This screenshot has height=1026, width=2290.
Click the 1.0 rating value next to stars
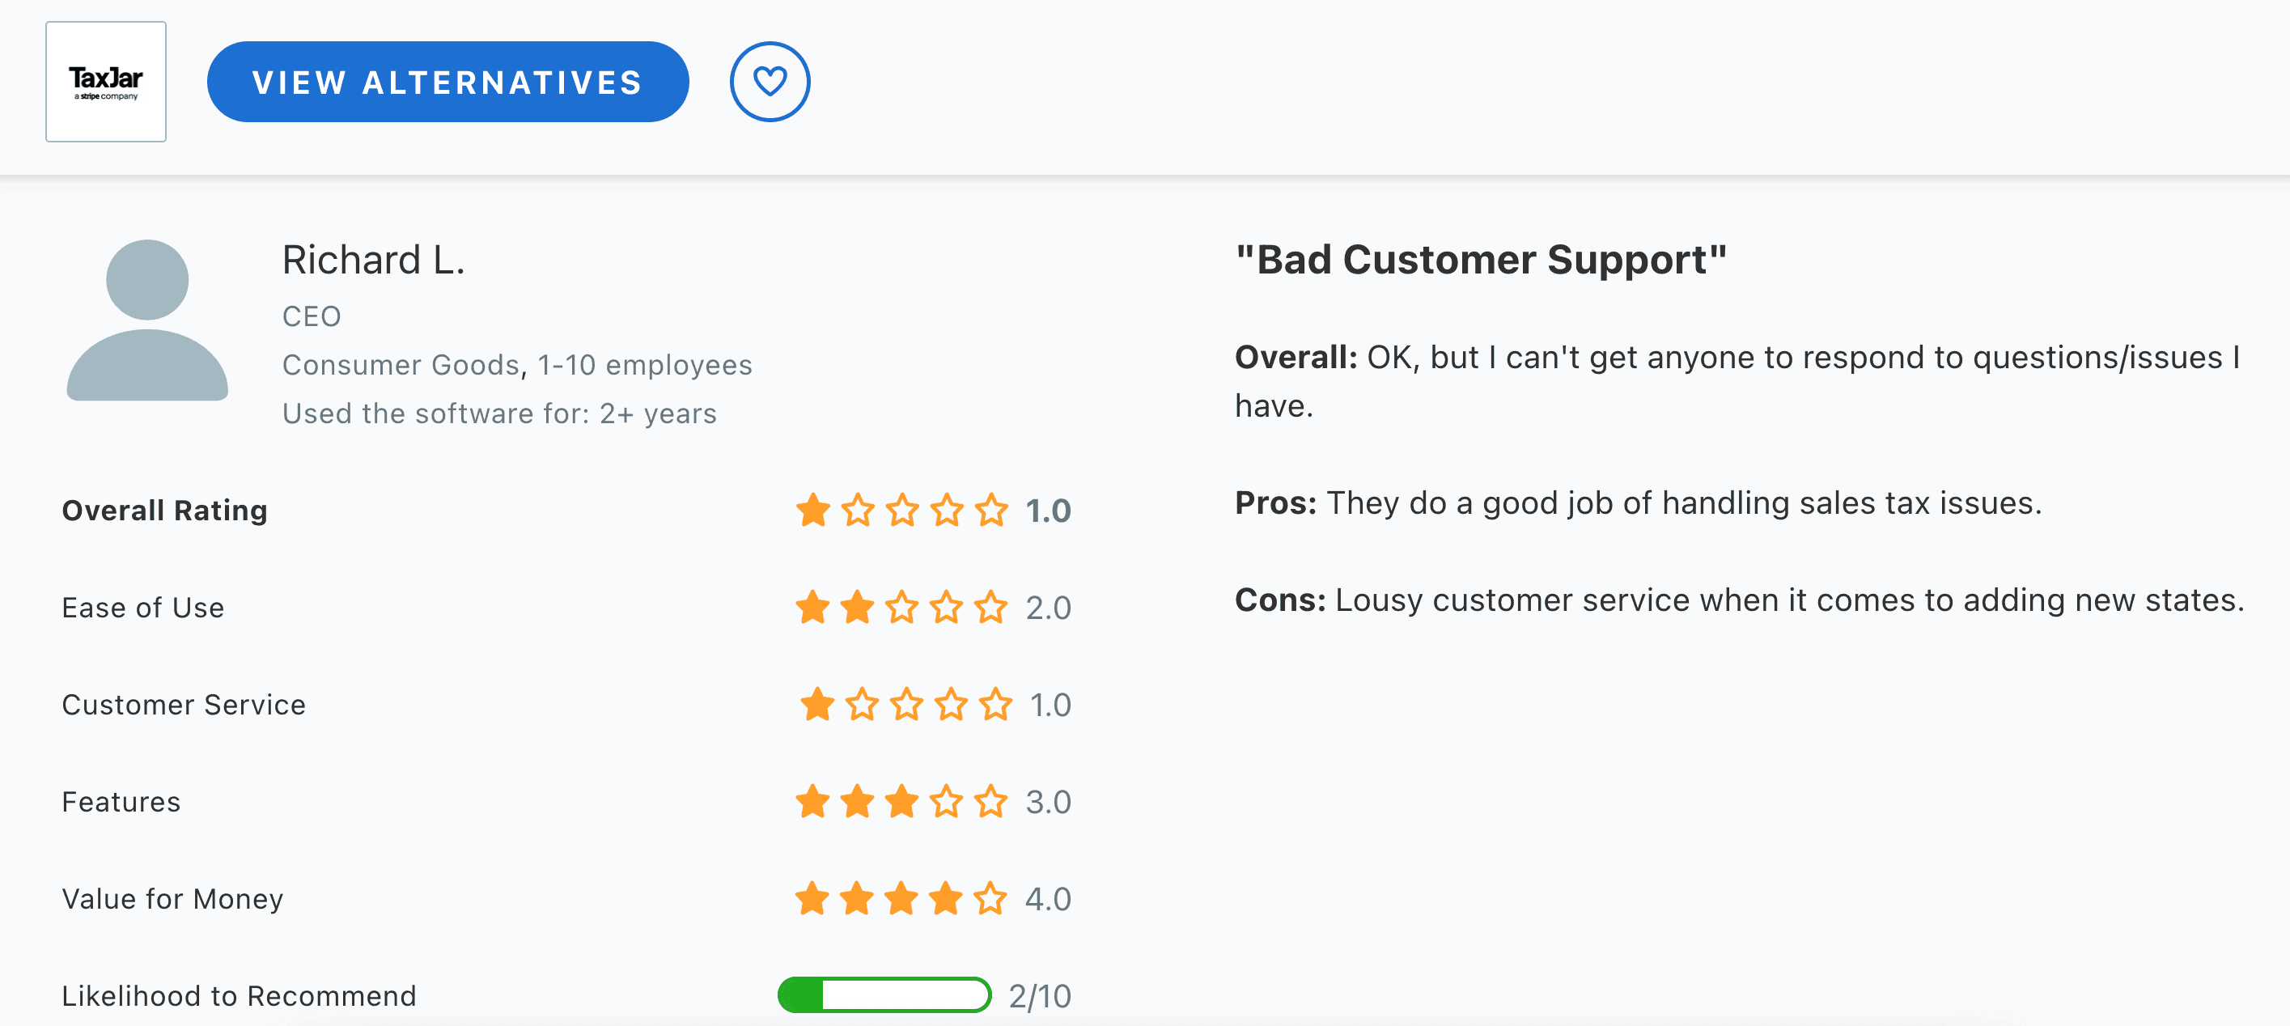[x=1047, y=511]
